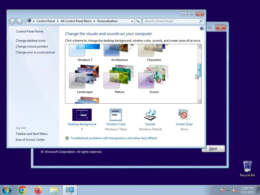This screenshot has height=195, width=260.
Task: Open the Start menu
Action: [x=7, y=190]
